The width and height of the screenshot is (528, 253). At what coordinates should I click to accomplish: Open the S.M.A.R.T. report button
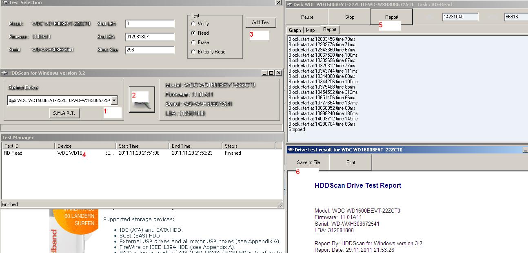(64, 113)
